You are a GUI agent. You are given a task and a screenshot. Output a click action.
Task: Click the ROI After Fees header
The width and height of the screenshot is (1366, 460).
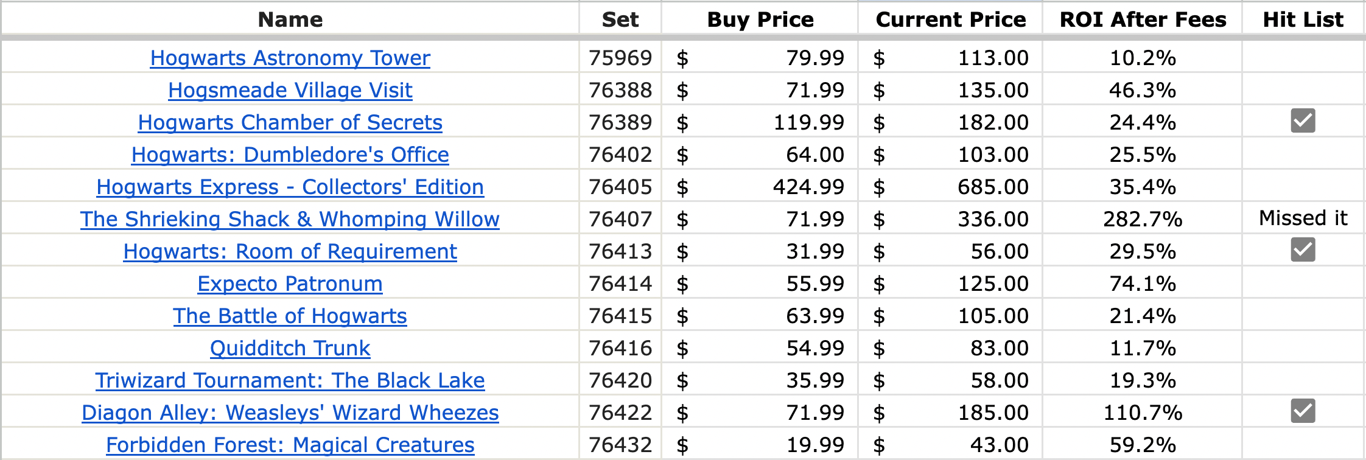point(1143,19)
